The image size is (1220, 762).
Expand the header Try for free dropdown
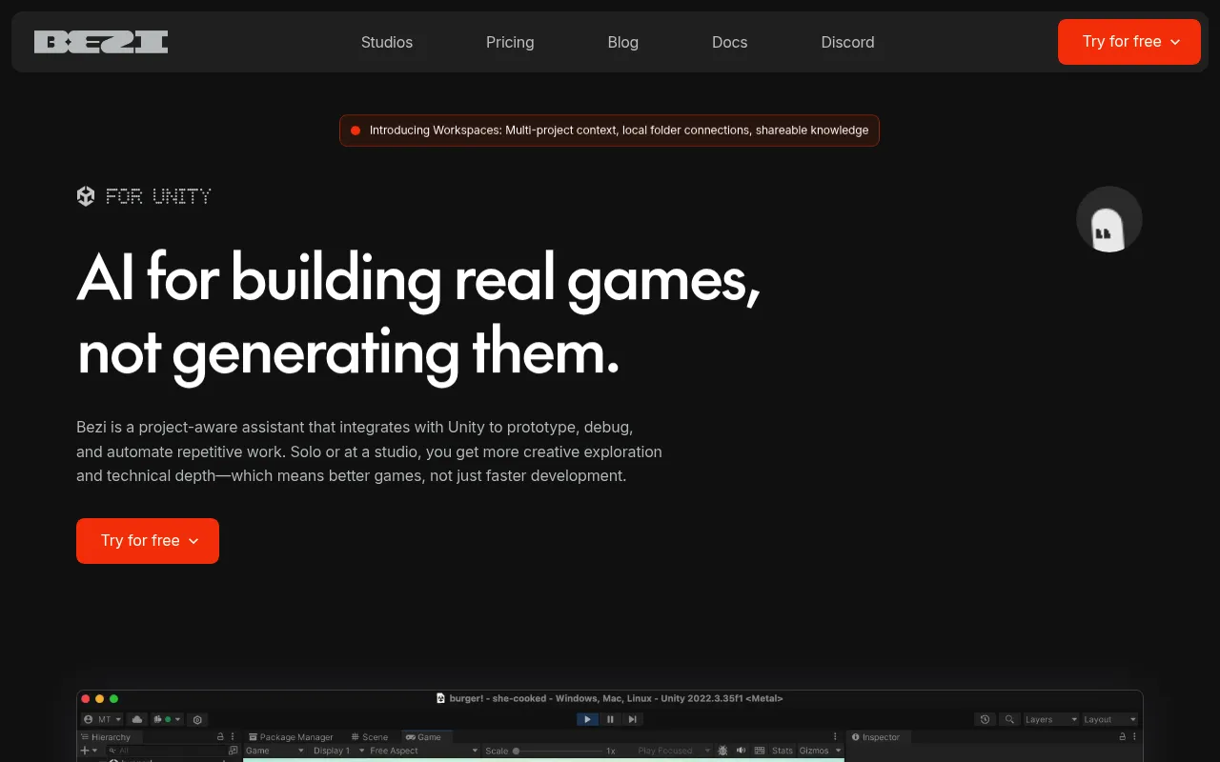pos(1129,42)
